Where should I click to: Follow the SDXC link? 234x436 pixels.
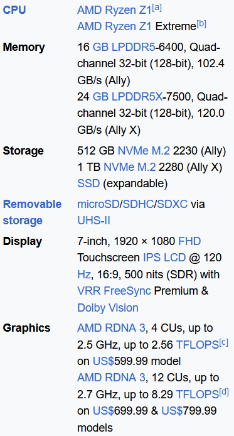[x=172, y=204]
